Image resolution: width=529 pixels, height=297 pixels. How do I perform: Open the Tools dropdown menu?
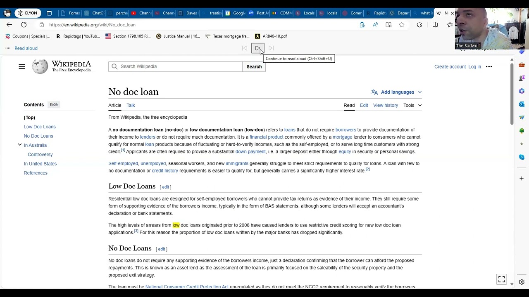pyautogui.click(x=412, y=105)
